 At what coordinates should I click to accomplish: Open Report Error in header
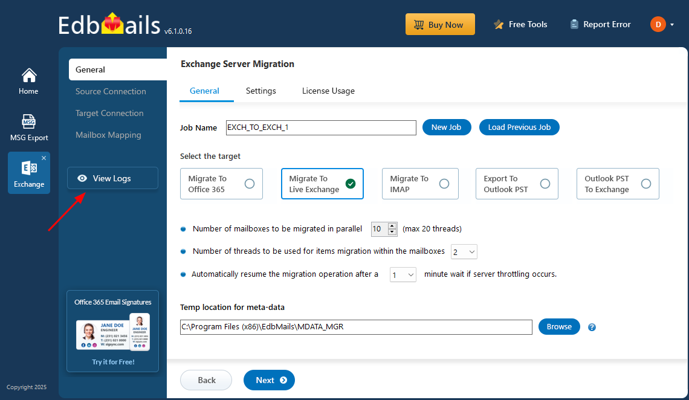click(600, 25)
